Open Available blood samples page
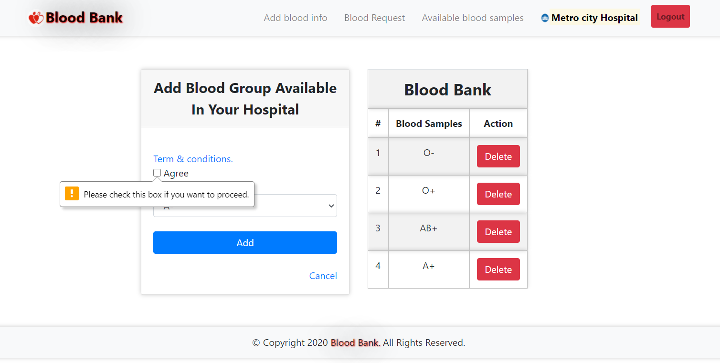 473,18
